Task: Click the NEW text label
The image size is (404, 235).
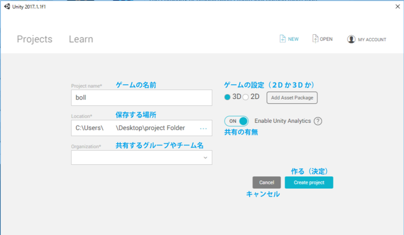Action: coord(293,39)
